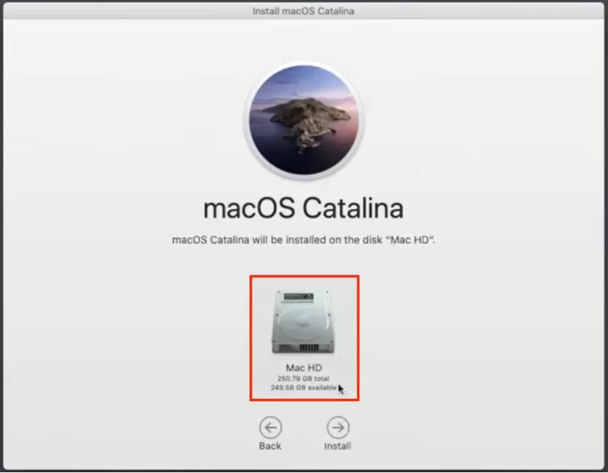Click the left arrow inside the Back circle
This screenshot has height=473, width=608.
pos(270,427)
